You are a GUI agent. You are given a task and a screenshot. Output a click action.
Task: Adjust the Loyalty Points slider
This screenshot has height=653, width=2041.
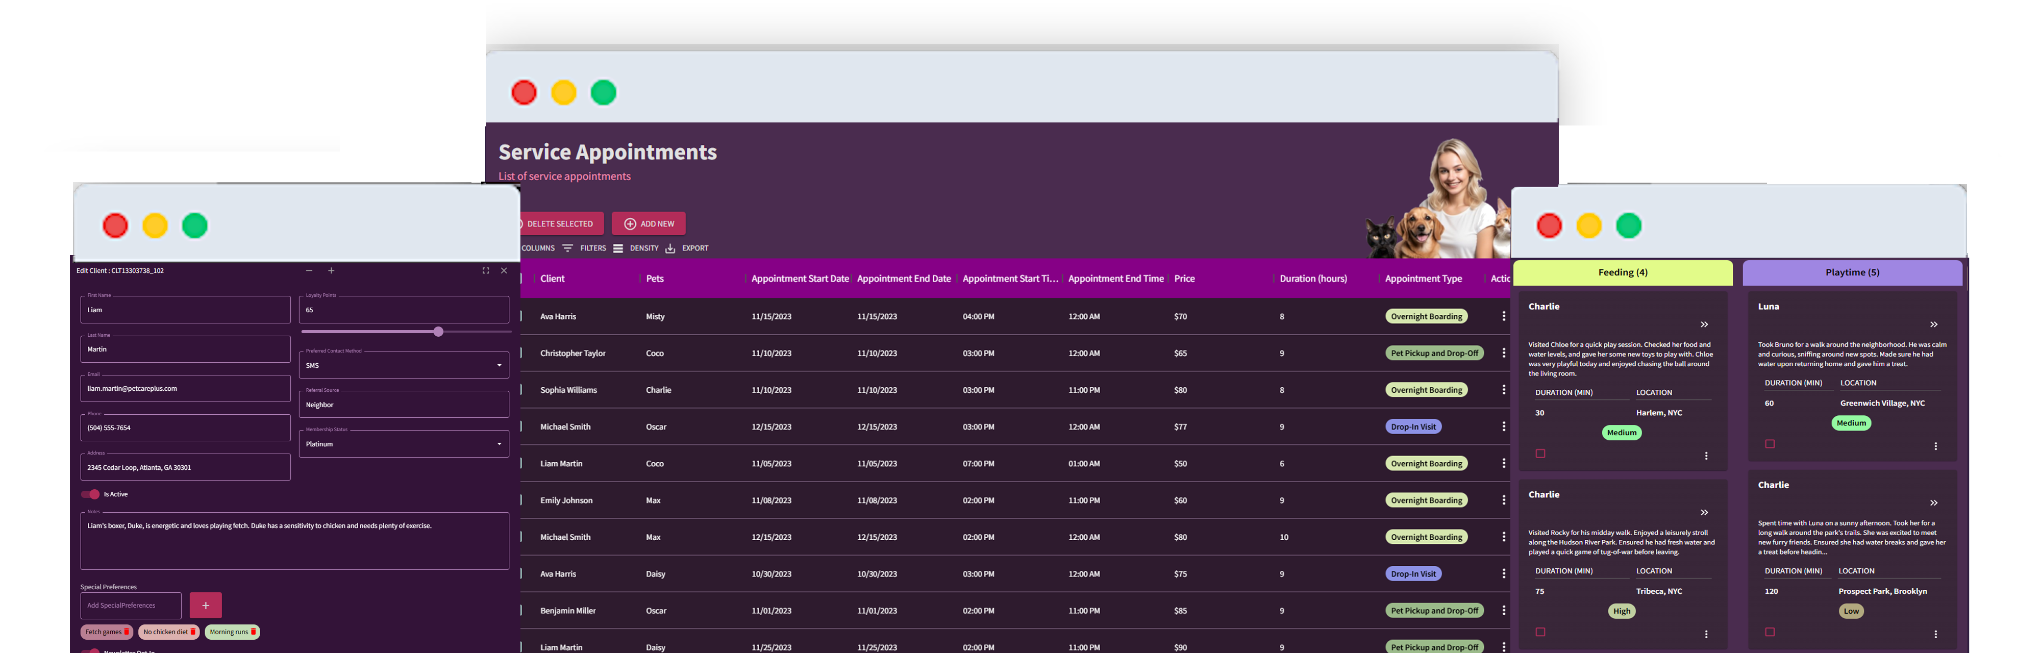438,331
